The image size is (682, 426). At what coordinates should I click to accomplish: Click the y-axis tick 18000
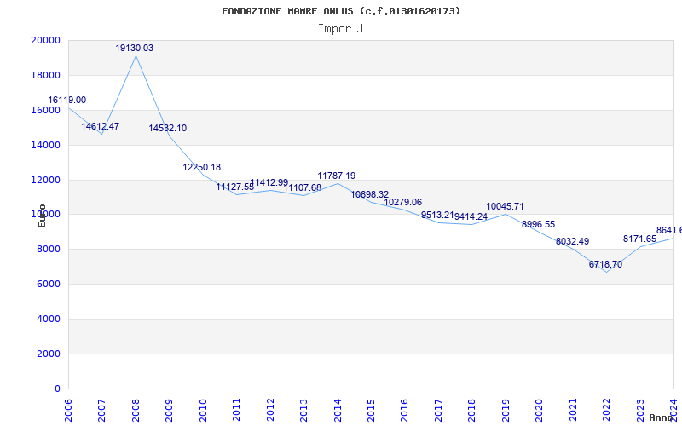[x=45, y=75]
